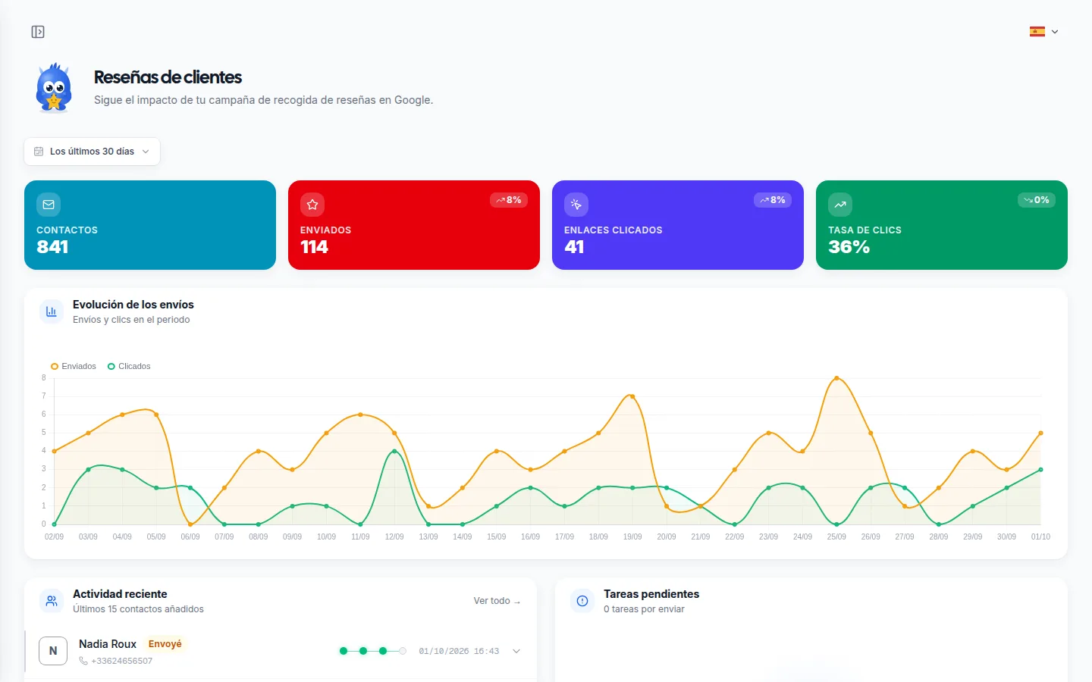Click the Contactos value 841
1092x682 pixels.
pos(52,247)
